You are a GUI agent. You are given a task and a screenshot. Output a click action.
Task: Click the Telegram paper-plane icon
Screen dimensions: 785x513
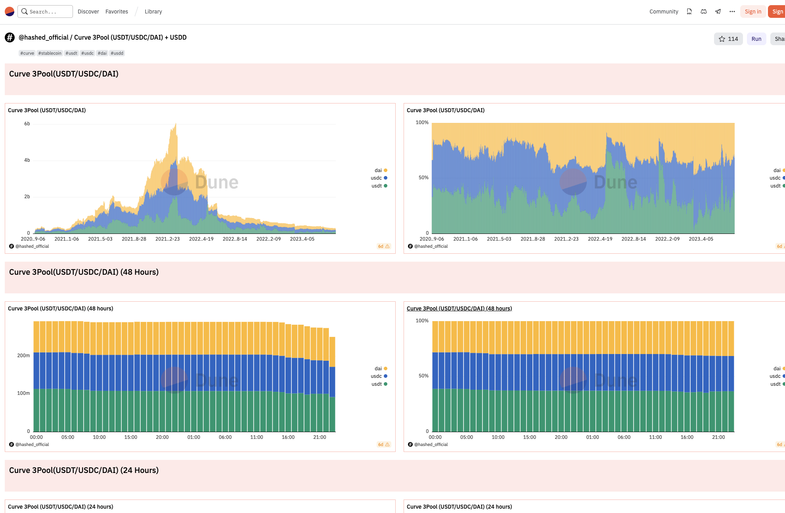click(x=718, y=11)
